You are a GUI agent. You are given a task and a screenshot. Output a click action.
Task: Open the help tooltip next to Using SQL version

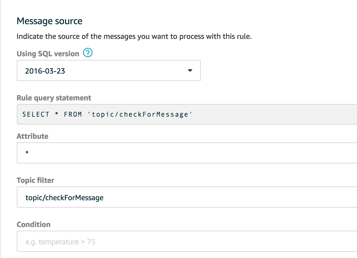point(88,53)
